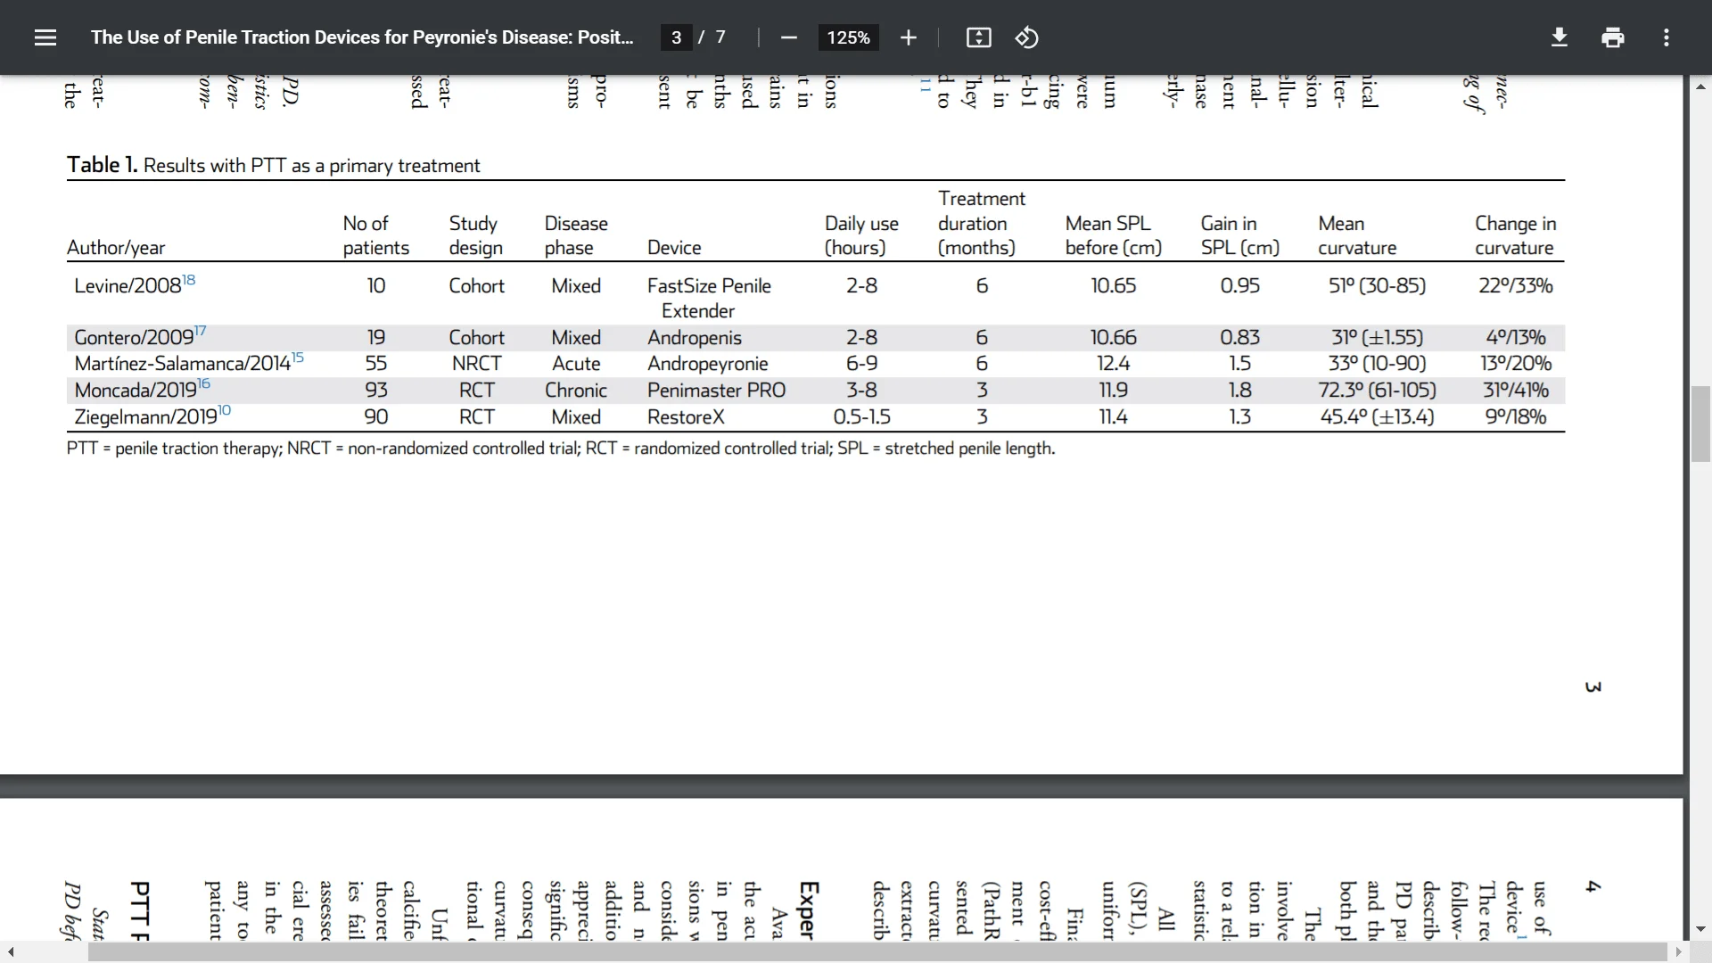Click the 'Treatment duration (months)' header
1712x963 pixels.
pos(982,223)
